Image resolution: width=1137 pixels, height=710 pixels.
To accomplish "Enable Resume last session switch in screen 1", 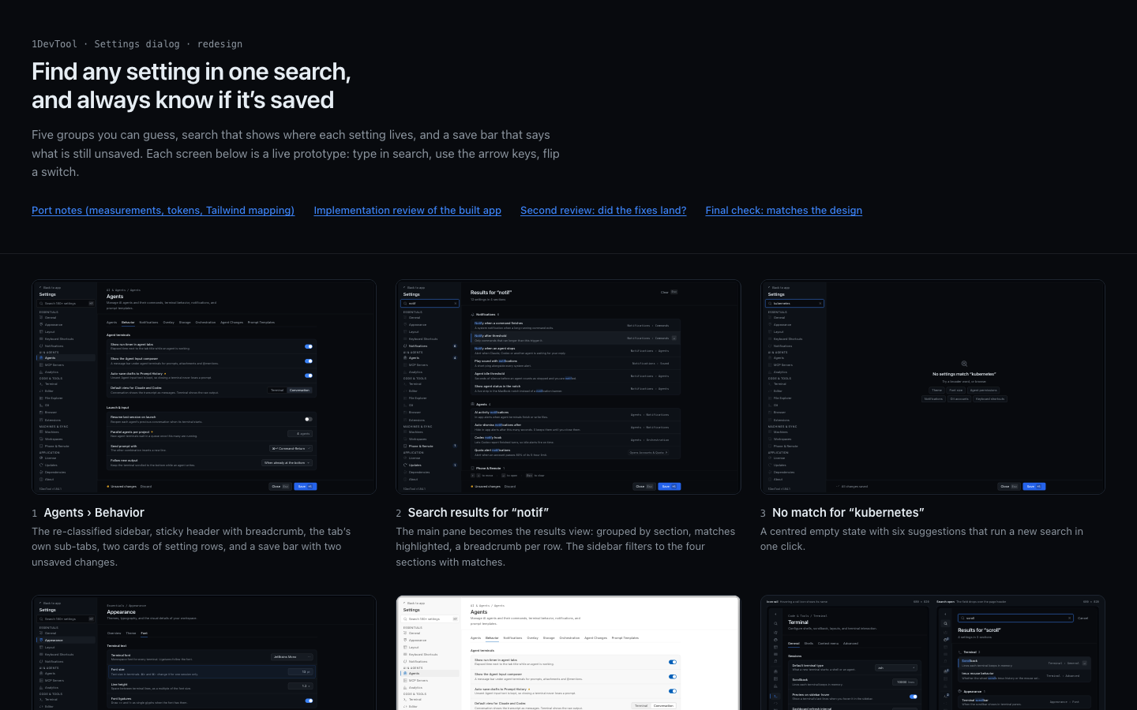I will [309, 419].
